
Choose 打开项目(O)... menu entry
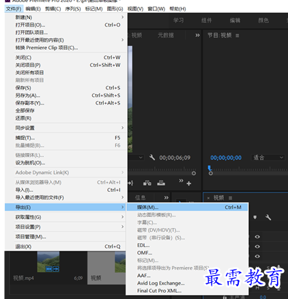66,25
